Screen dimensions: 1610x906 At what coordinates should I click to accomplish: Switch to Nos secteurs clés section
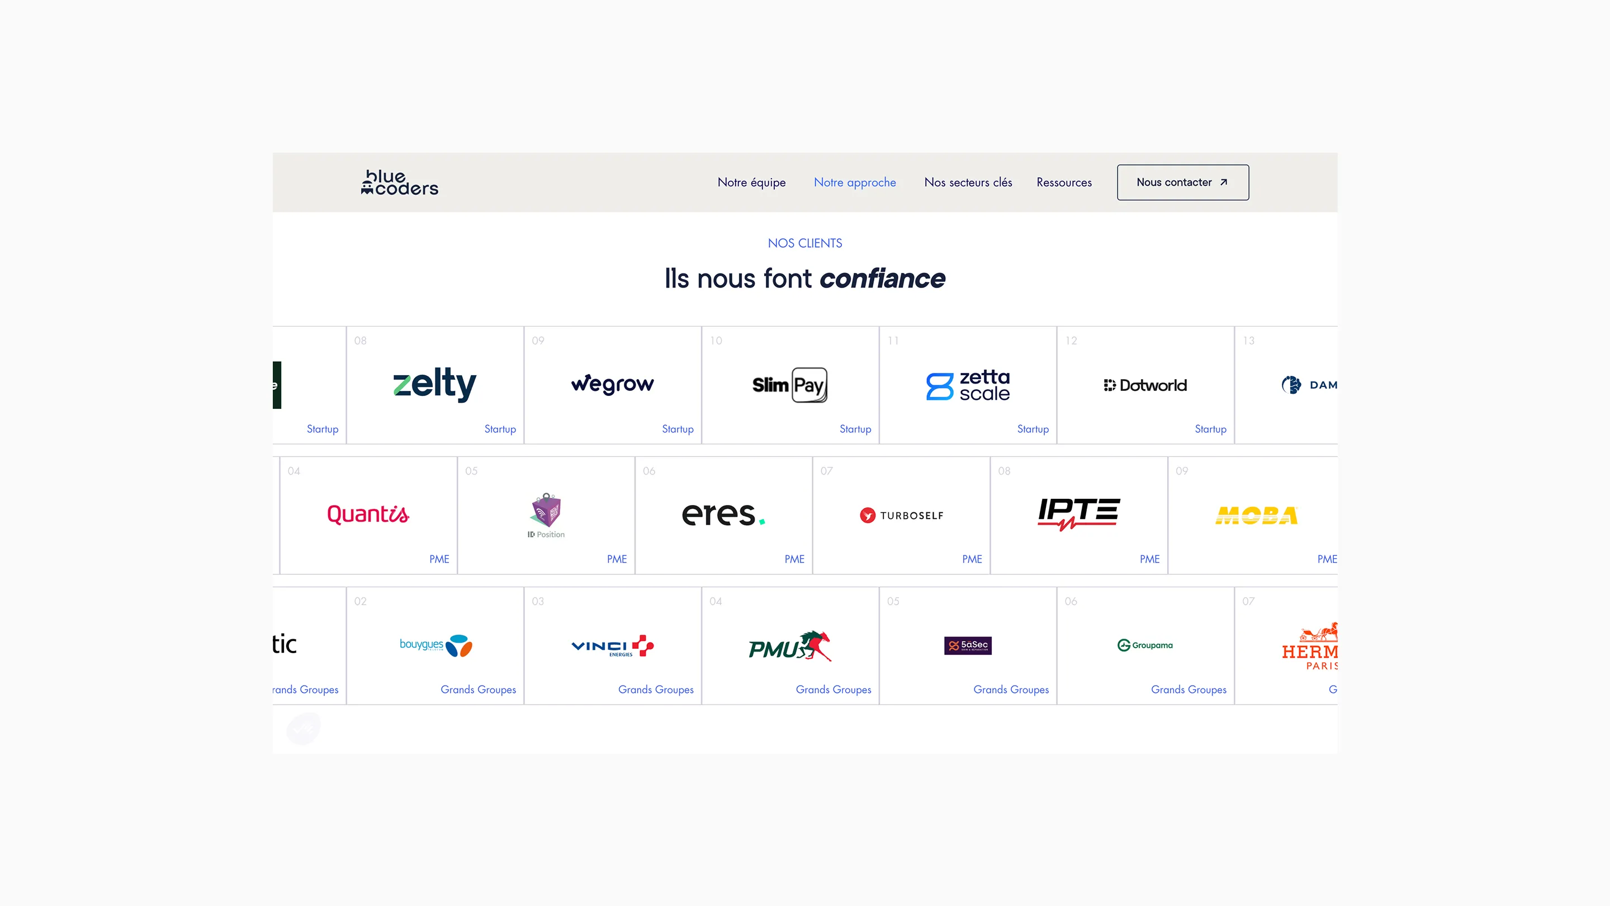pos(968,182)
